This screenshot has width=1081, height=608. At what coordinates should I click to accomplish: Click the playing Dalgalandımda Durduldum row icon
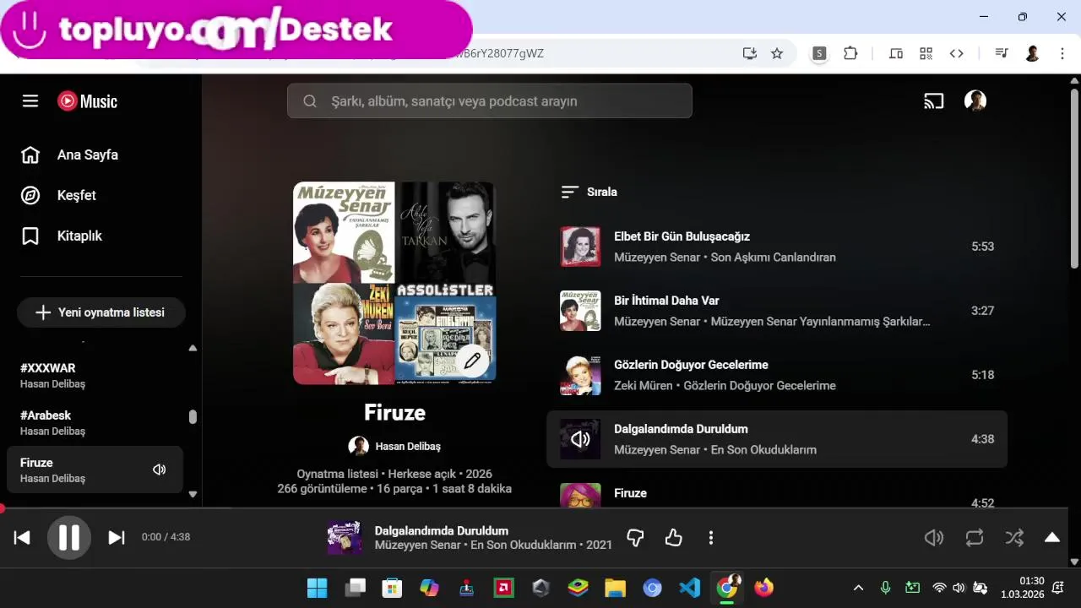click(x=580, y=439)
